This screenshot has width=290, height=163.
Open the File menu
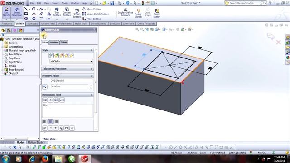pyautogui.click(x=32, y=3)
